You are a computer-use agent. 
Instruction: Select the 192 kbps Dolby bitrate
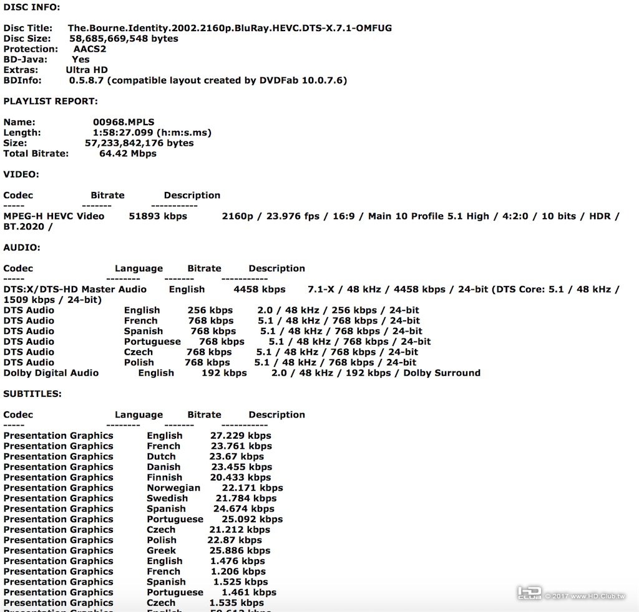coord(224,373)
